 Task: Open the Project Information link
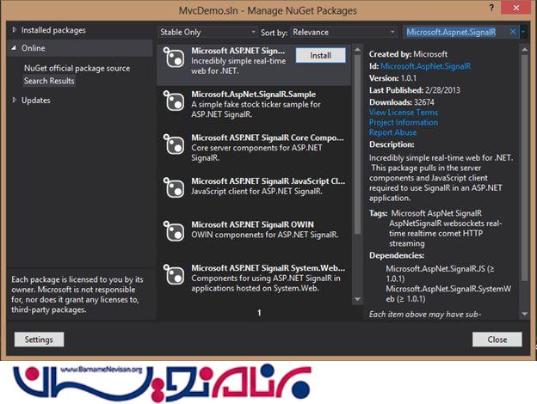(404, 122)
